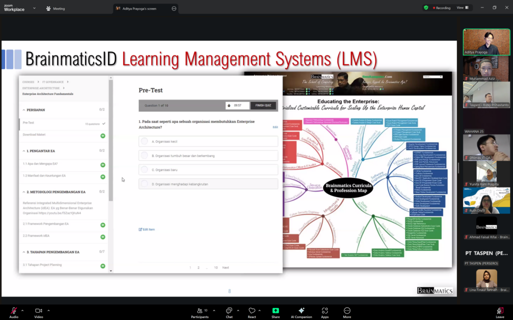Open options for Aditya Prayoga's screen tab
The image size is (513, 320).
click(174, 8)
